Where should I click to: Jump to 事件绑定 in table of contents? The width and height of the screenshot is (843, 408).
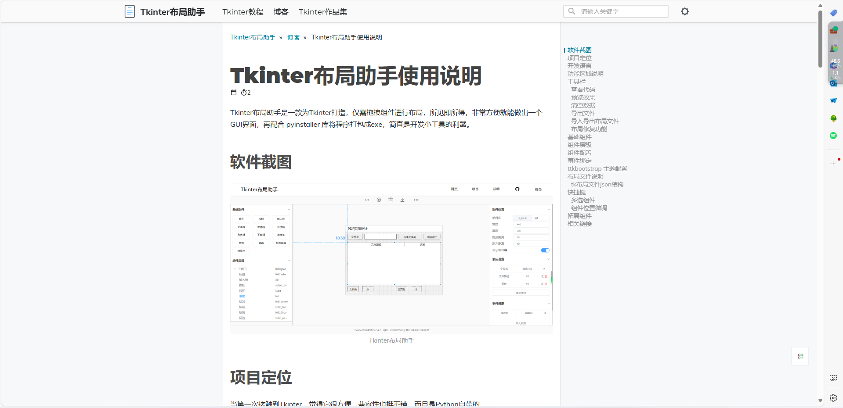point(579,161)
